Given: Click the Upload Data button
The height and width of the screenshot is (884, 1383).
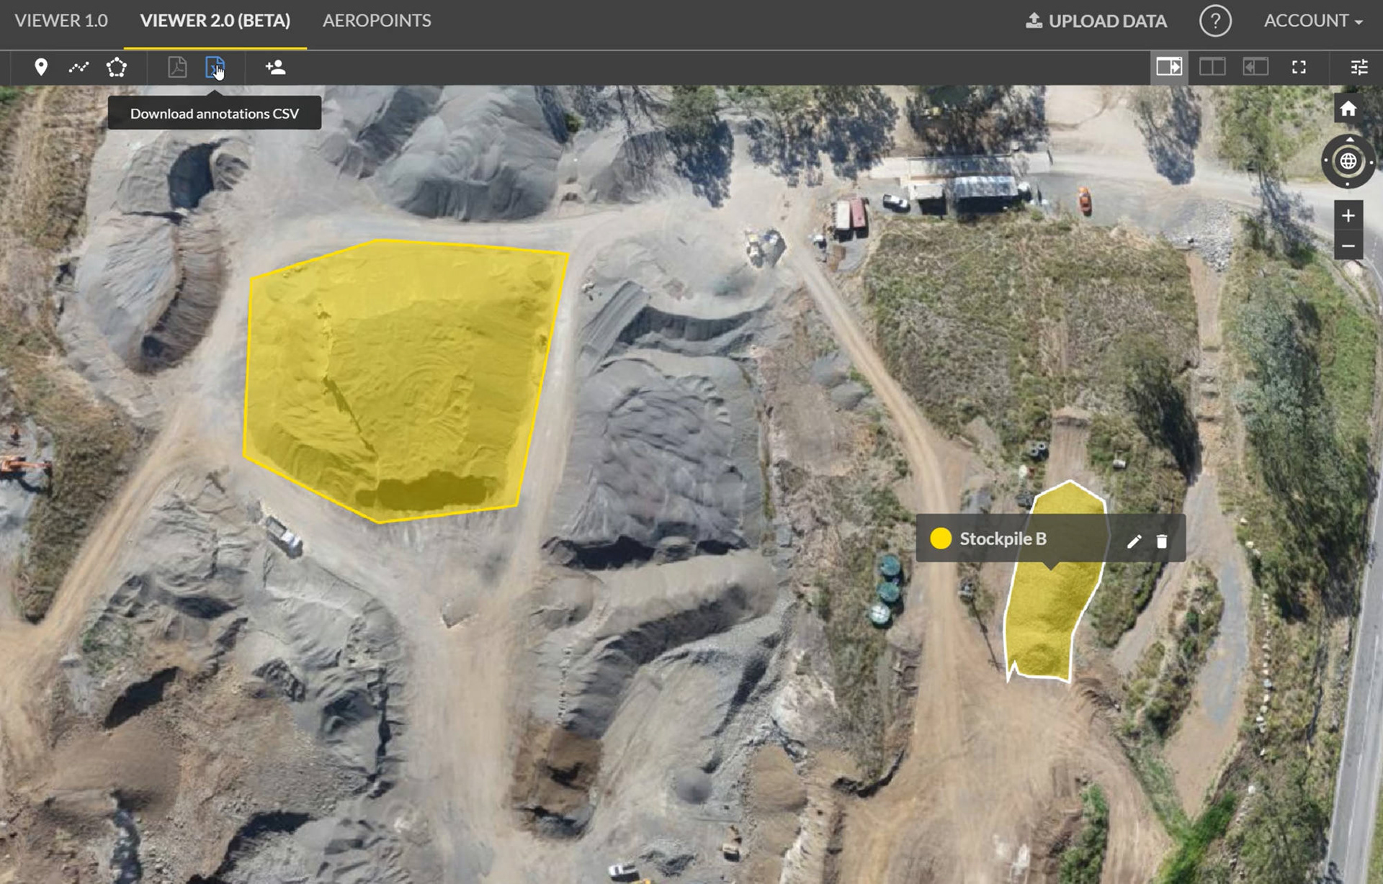Looking at the screenshot, I should pyautogui.click(x=1096, y=21).
